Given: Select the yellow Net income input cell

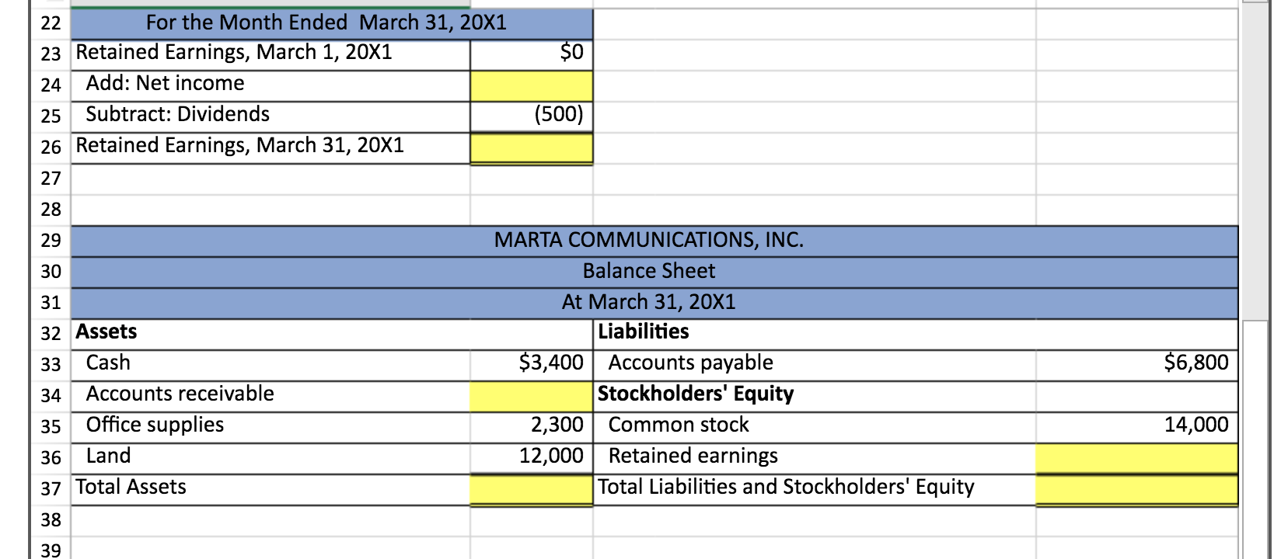Looking at the screenshot, I should pyautogui.click(x=532, y=86).
